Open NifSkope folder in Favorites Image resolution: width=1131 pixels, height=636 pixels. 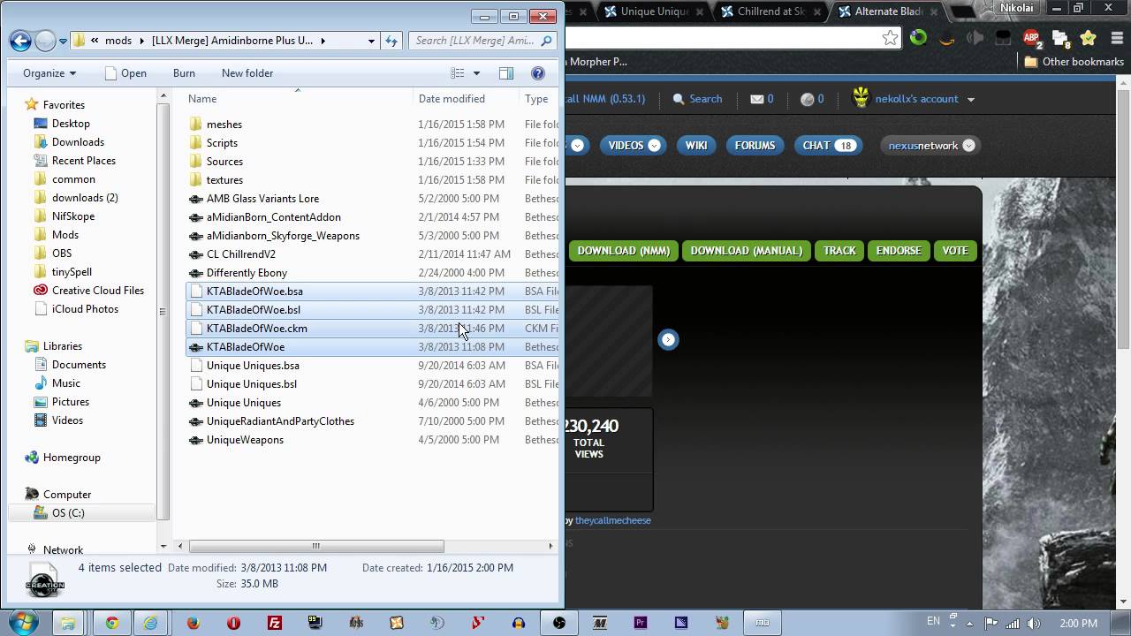click(73, 216)
